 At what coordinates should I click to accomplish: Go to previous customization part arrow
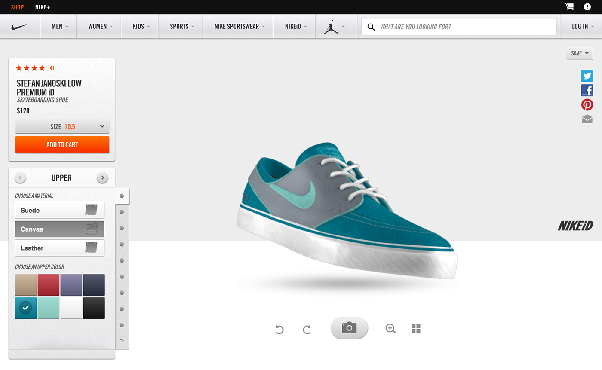[x=20, y=178]
